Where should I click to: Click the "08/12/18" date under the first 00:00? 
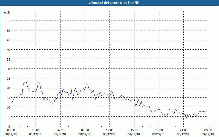pyautogui.click(x=11, y=134)
